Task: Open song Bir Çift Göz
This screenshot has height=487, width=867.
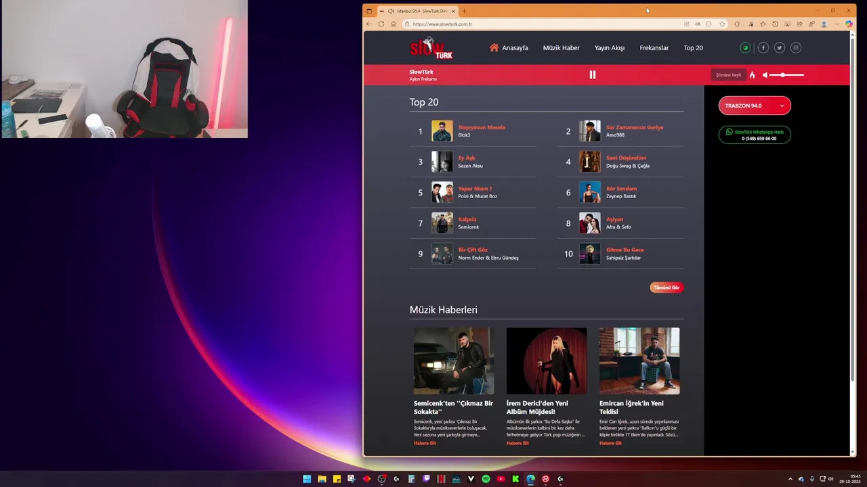Action: [x=473, y=250]
